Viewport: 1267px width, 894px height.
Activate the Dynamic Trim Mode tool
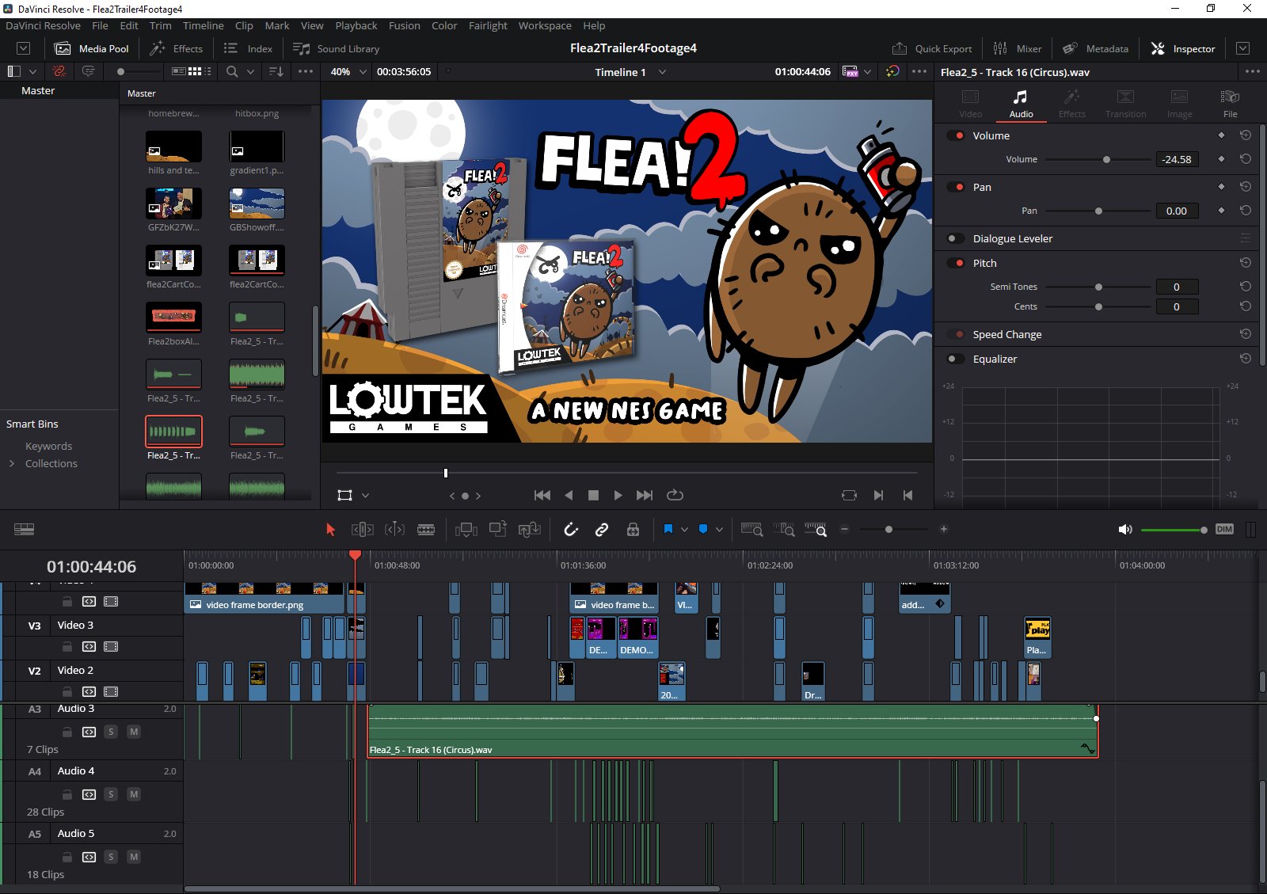[x=394, y=530]
